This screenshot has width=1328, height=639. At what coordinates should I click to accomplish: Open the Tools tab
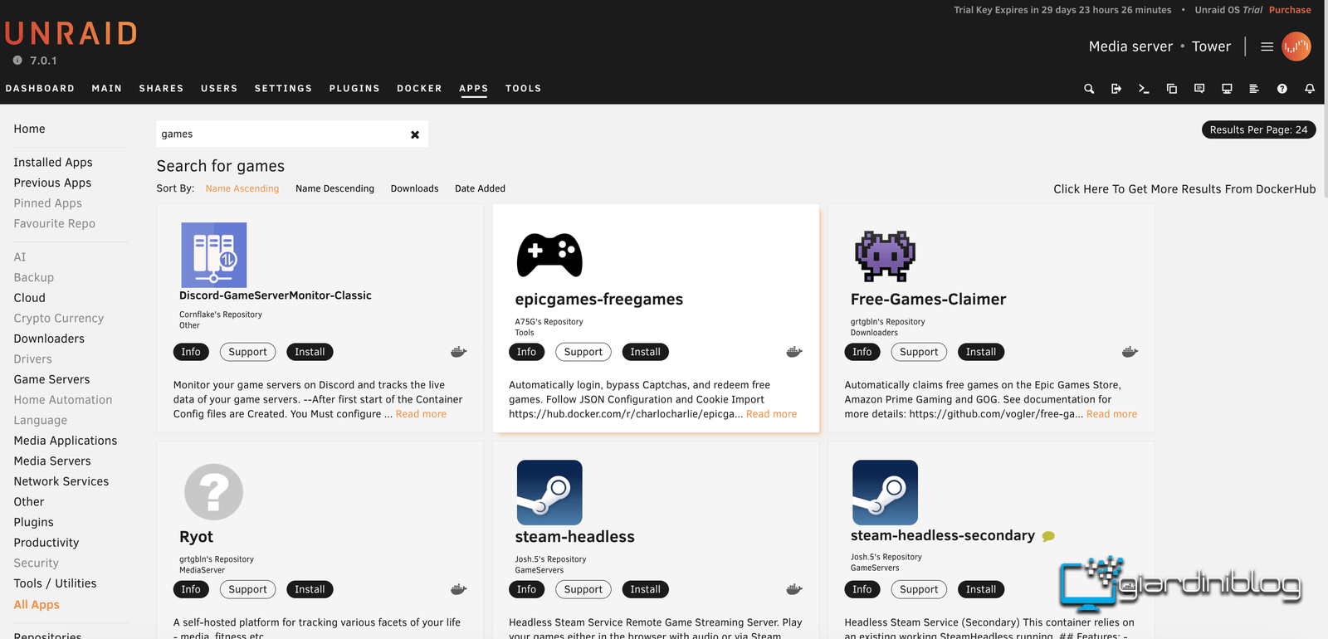523,88
